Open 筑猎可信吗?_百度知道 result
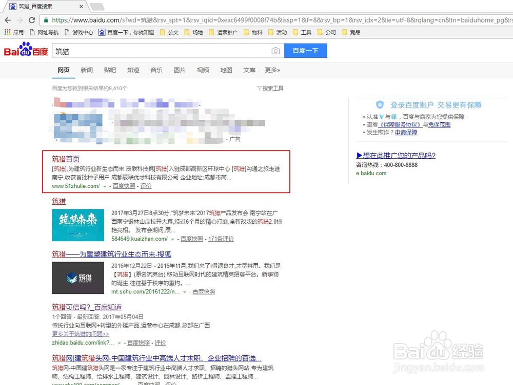Screen dimensions: 513x385 pos(87,307)
